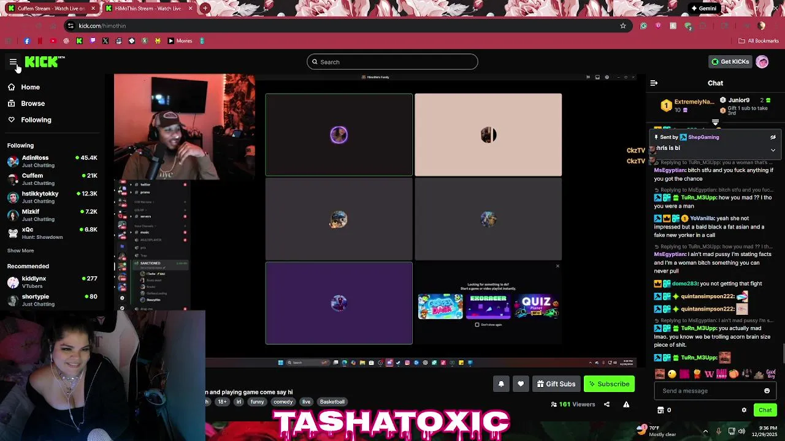The image size is (785, 441).
Task: Open the Facebook bookmark
Action: 26,41
